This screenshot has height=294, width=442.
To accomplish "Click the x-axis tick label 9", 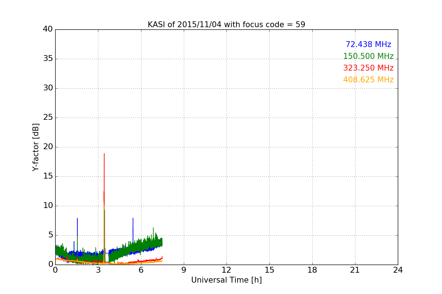I will tap(184, 270).
